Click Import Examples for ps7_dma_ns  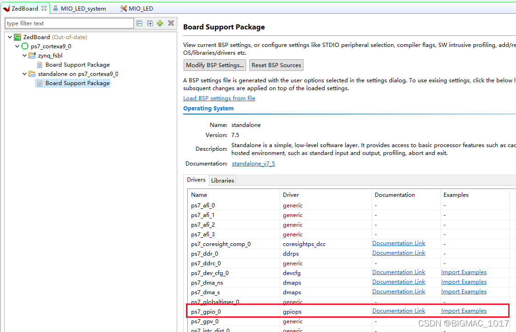[464, 281]
